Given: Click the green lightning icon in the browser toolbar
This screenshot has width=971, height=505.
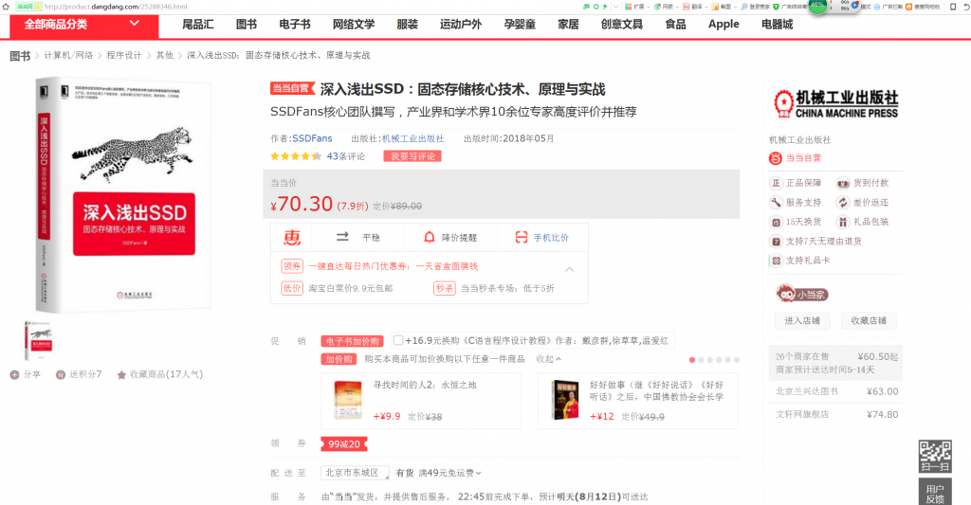Looking at the screenshot, I should pyautogui.click(x=605, y=7).
